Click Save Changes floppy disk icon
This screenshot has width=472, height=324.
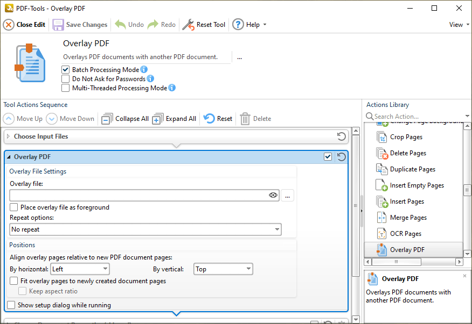58,25
